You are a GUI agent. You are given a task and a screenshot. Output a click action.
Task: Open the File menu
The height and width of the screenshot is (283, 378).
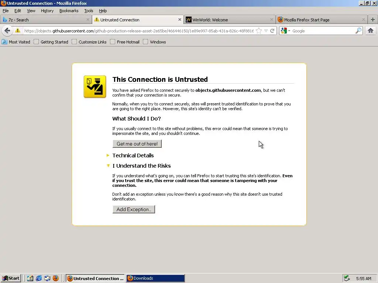[6, 11]
